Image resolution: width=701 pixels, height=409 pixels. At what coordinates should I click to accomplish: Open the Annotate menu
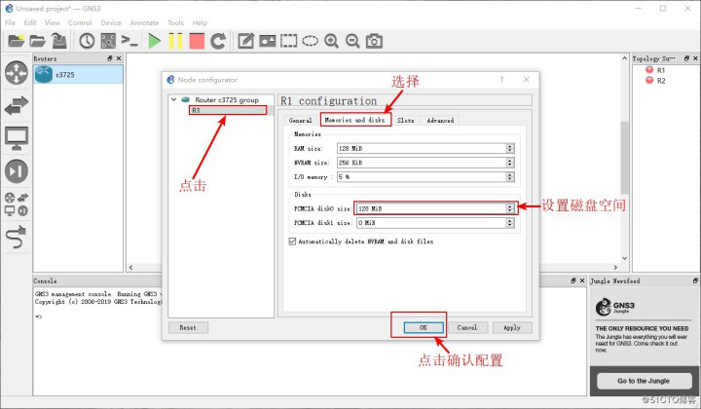click(144, 22)
